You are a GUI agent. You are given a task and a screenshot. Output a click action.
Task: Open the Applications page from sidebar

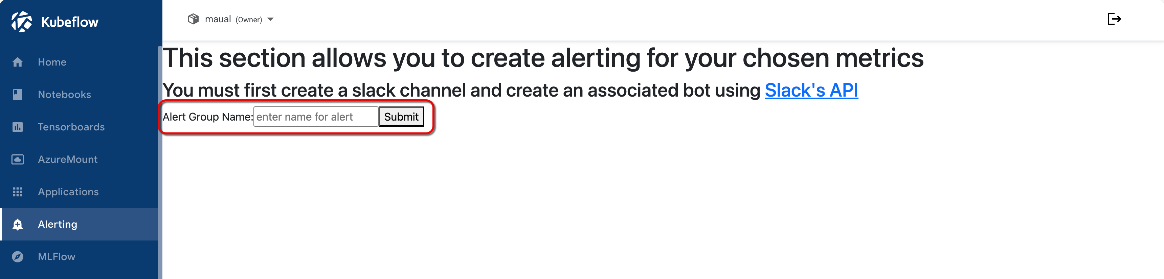coord(68,192)
